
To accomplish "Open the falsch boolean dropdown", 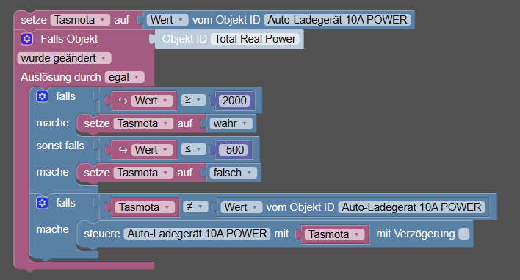I will click(x=233, y=173).
